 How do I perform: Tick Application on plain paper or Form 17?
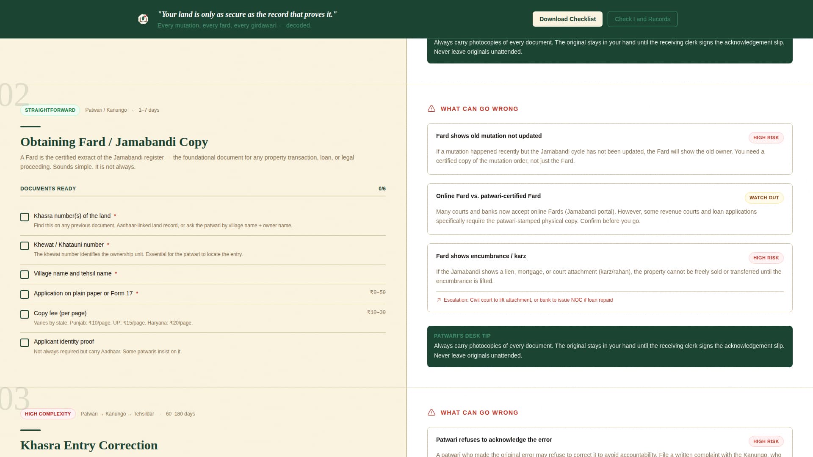click(25, 295)
